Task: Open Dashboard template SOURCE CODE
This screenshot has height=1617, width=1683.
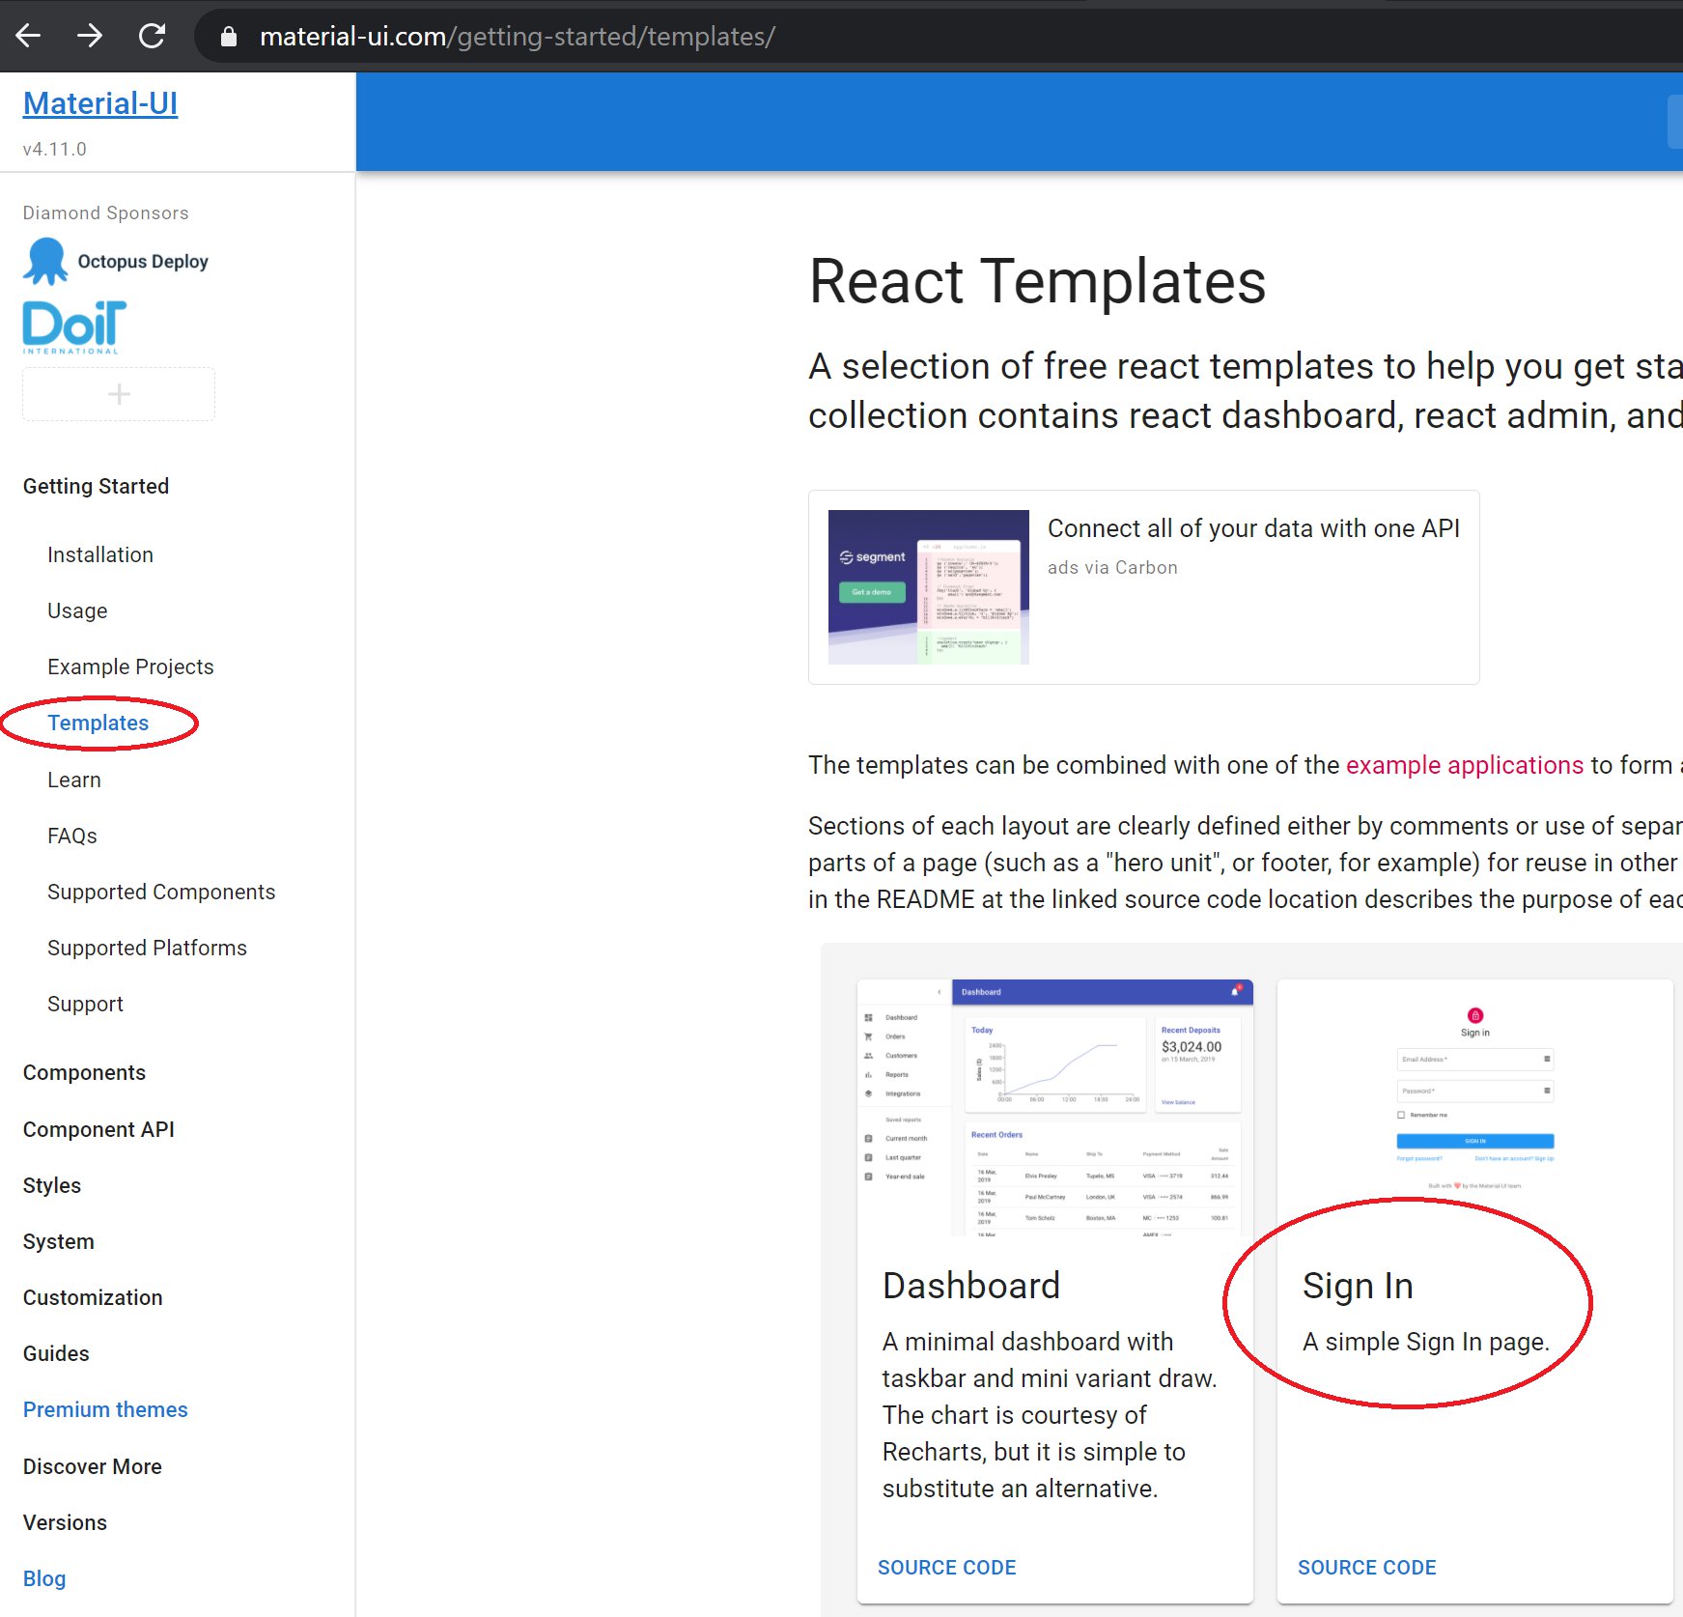Action: click(946, 1567)
